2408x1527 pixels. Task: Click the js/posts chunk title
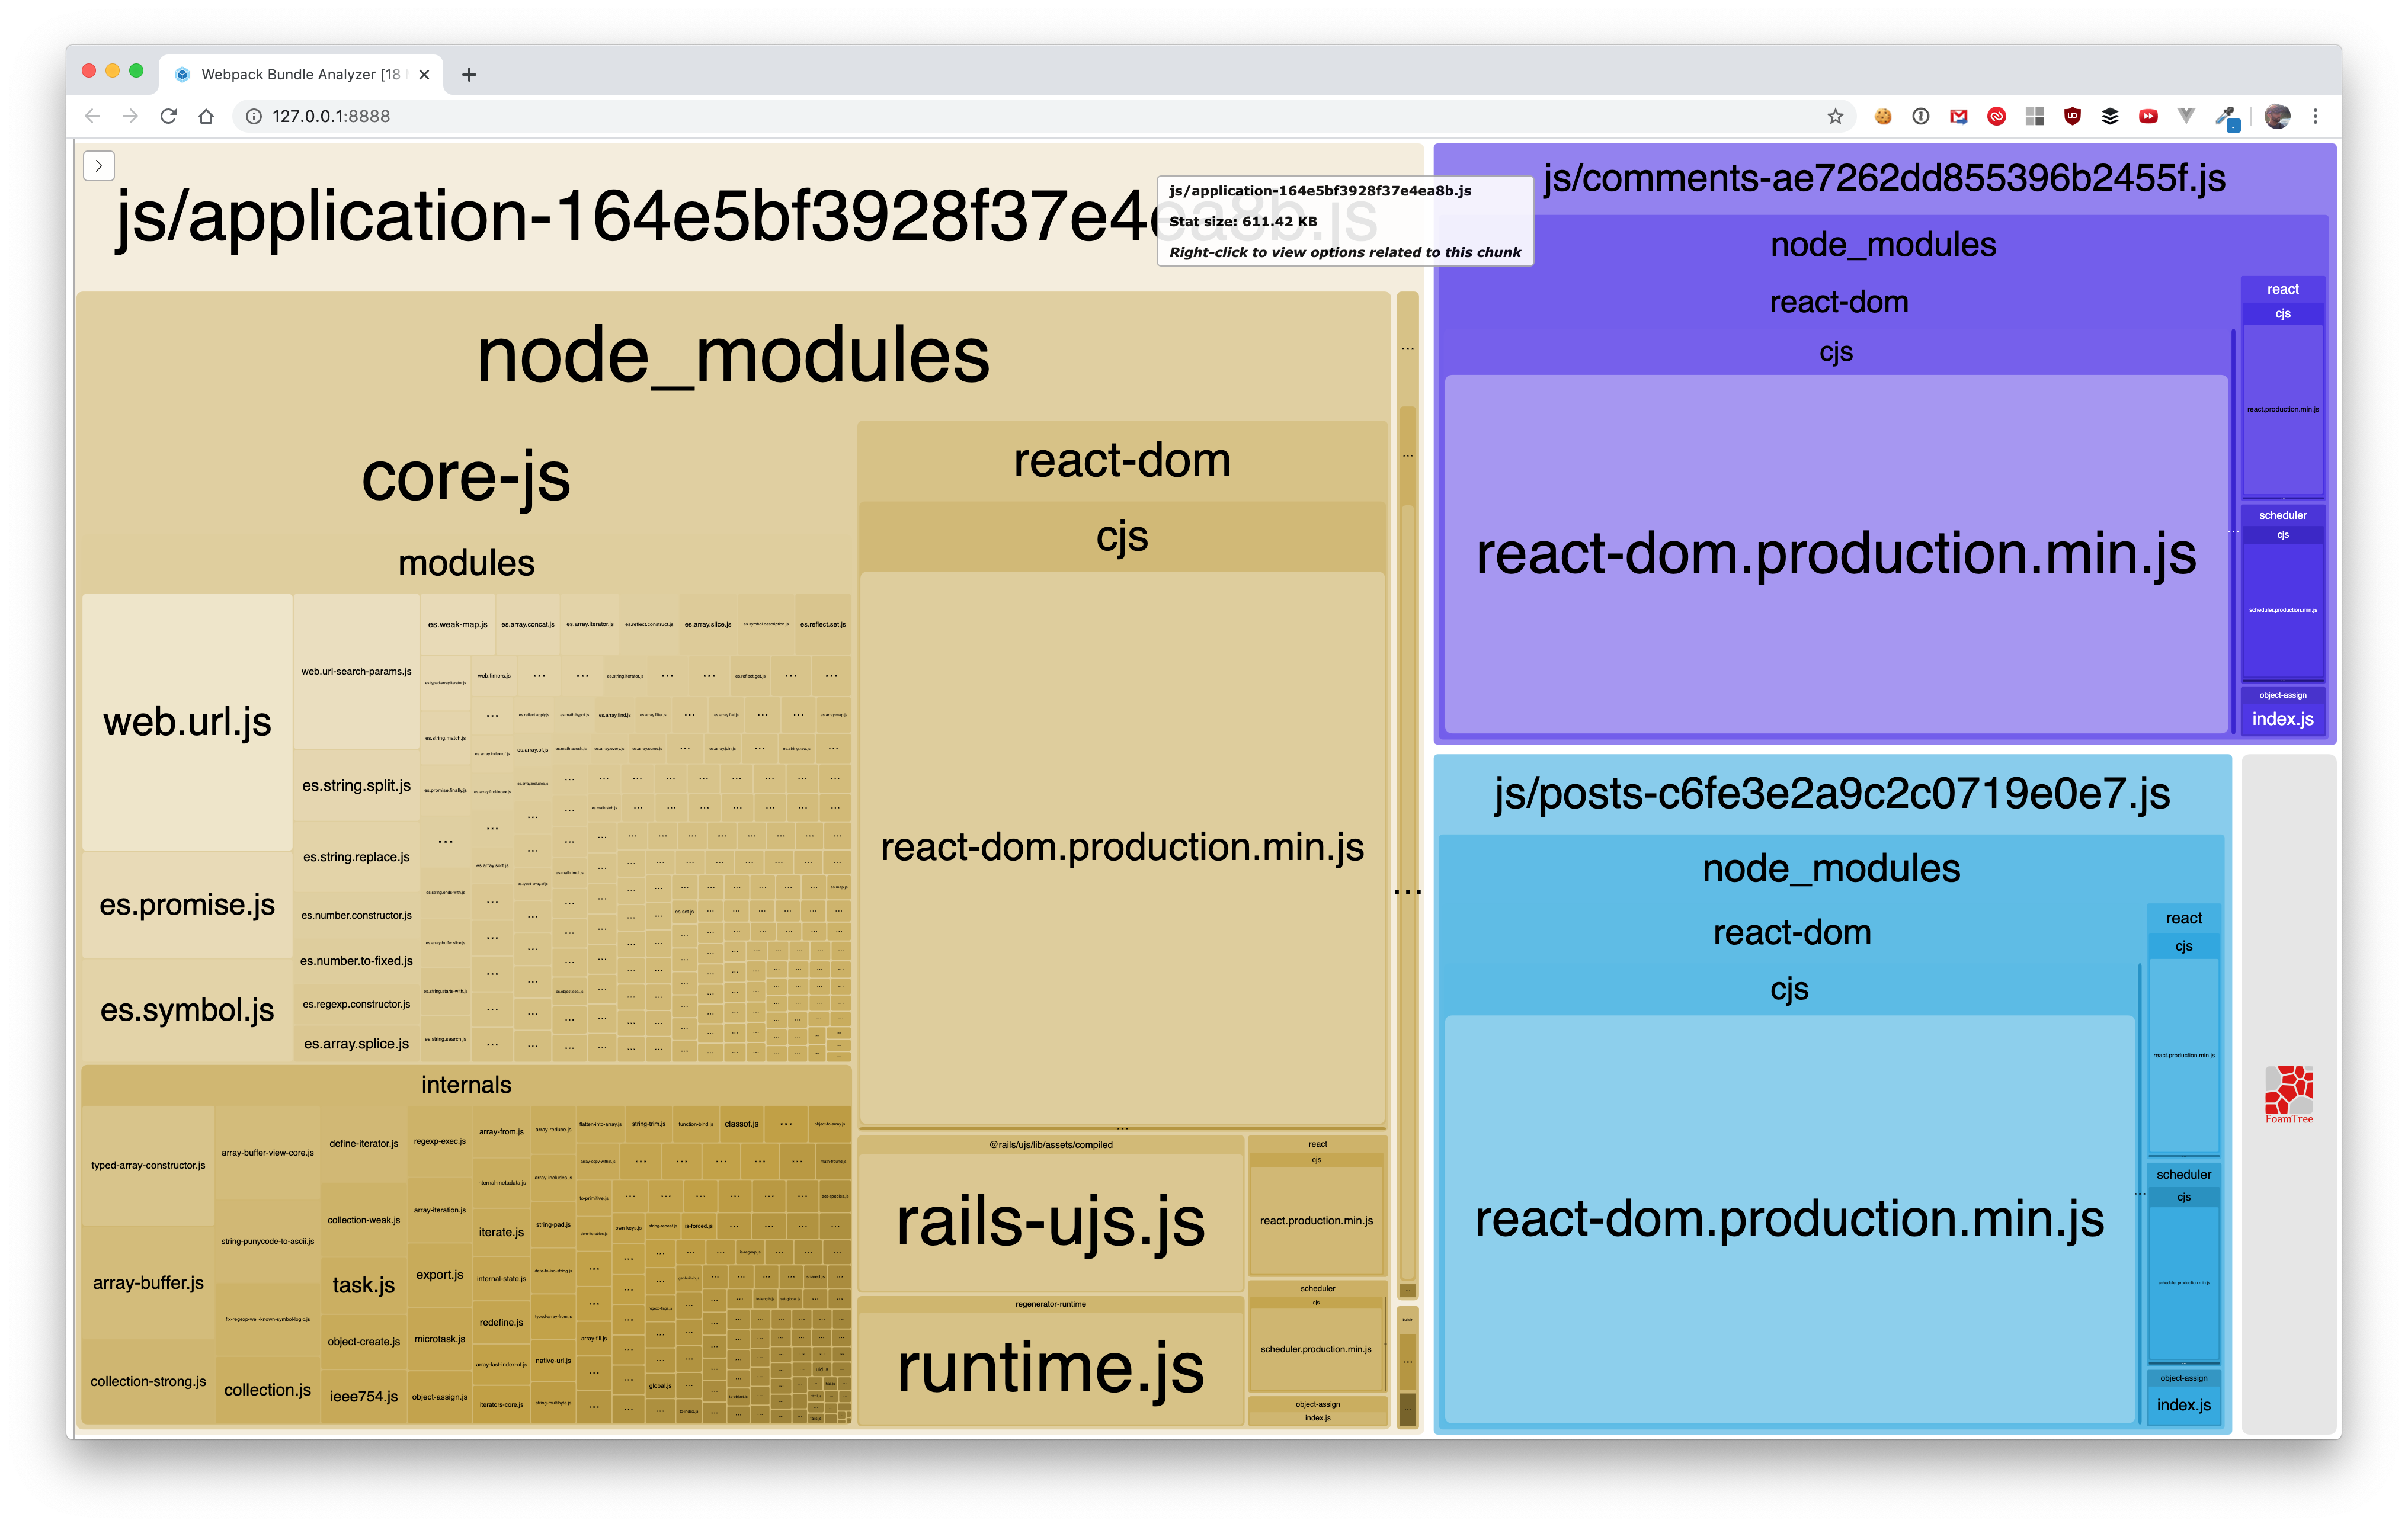1831,794
